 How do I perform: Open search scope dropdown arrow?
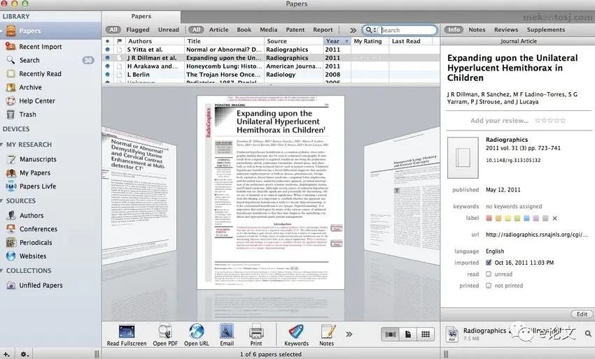pos(375,30)
